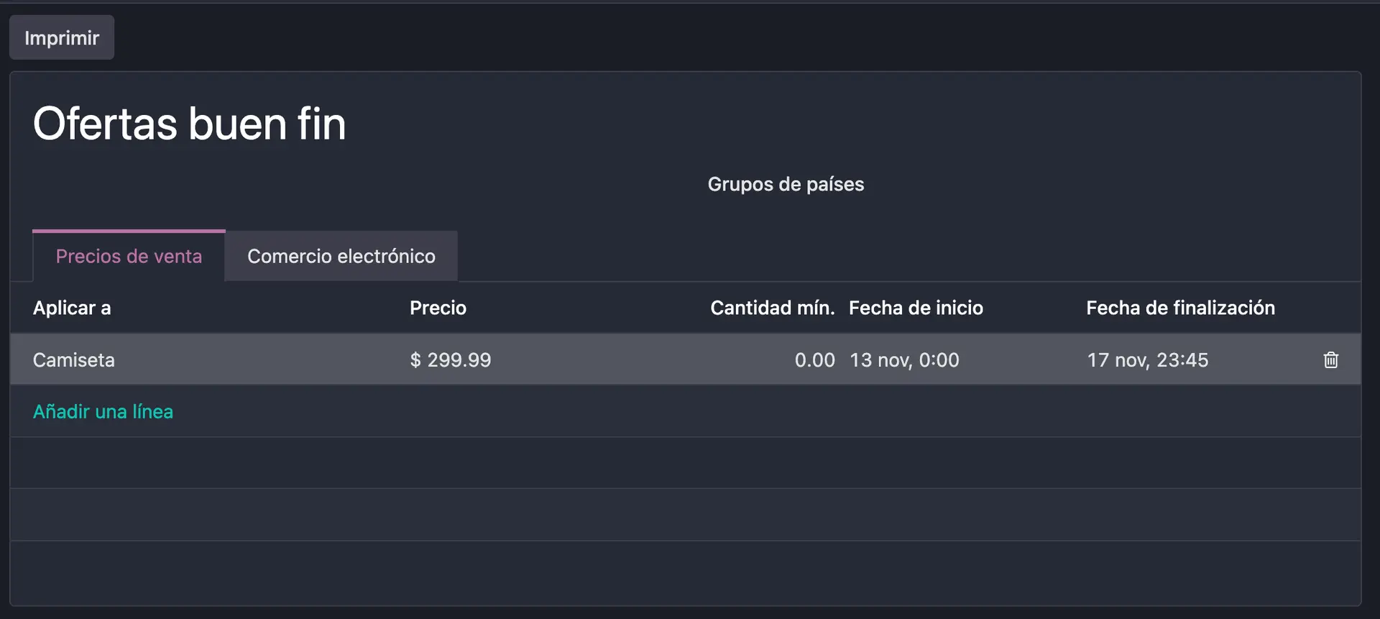
Task: Click the Precio column header
Action: coord(437,308)
